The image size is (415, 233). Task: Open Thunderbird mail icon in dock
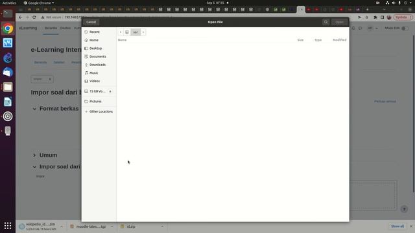pyautogui.click(x=8, y=72)
